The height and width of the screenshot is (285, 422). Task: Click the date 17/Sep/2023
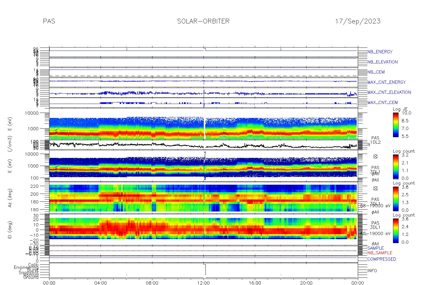[x=358, y=21]
